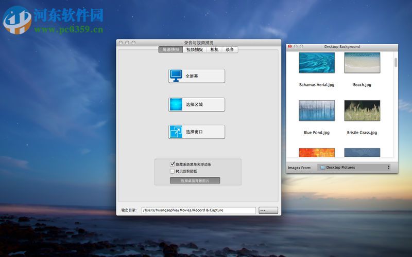Click the 选择窗口 button label
Viewport: 412px width, 257px height.
195,132
